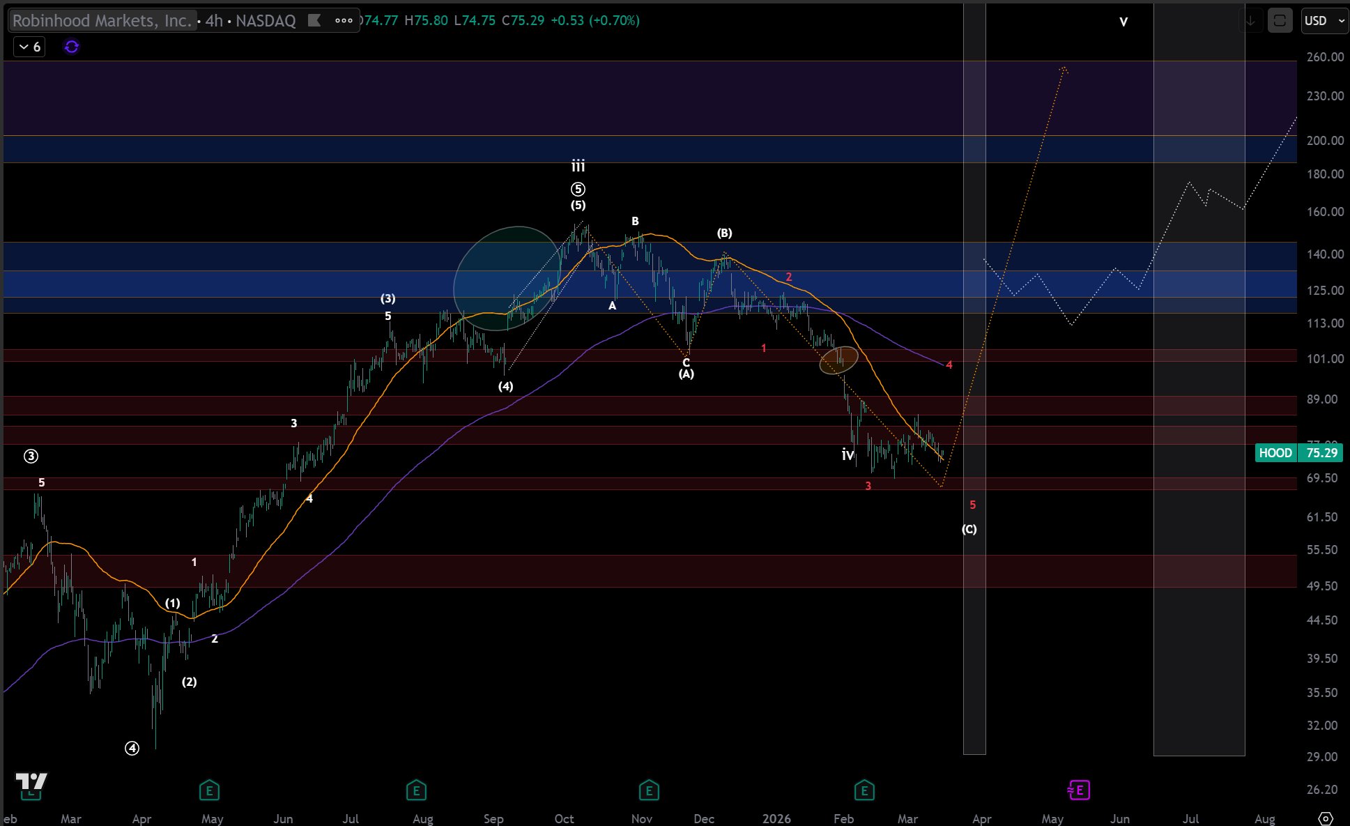Click the TradingView logo at bottom left
The height and width of the screenshot is (826, 1350).
pyautogui.click(x=31, y=782)
